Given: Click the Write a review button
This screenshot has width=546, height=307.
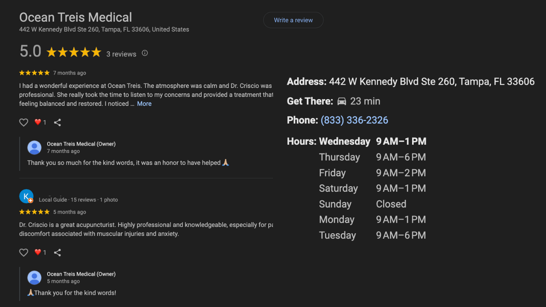Looking at the screenshot, I should (x=293, y=20).
